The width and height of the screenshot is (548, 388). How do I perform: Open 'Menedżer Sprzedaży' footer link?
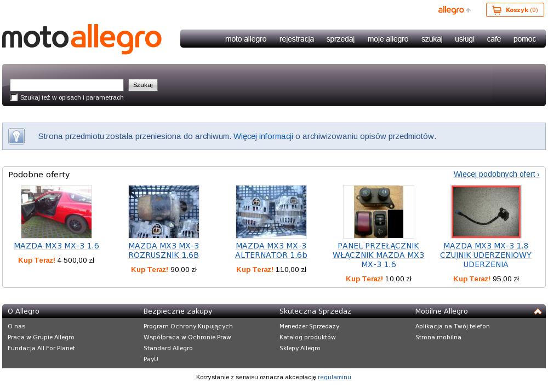pyautogui.click(x=309, y=326)
